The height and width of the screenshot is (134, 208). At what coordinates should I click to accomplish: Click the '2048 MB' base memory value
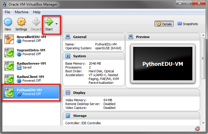tap(95, 63)
